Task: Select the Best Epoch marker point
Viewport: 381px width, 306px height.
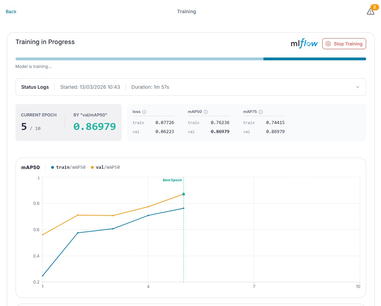Action: point(184,194)
